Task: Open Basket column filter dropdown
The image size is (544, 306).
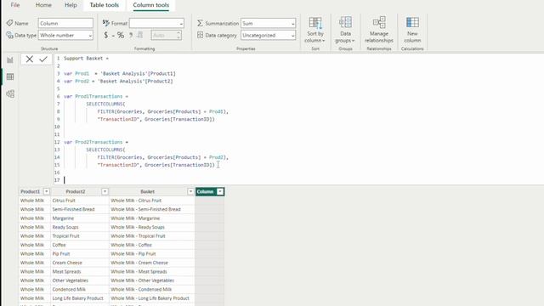Action: tap(190, 191)
